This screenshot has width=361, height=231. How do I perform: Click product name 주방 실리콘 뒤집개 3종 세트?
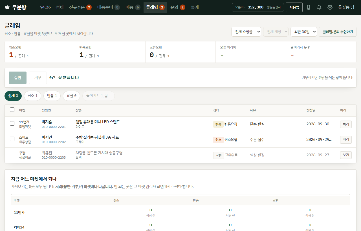(97, 137)
